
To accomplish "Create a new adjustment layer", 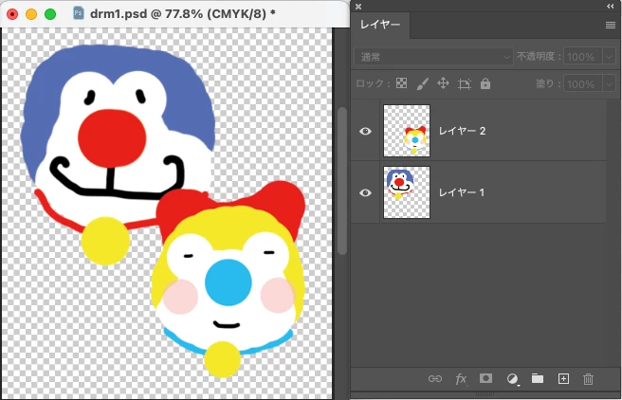I will pos(513,379).
